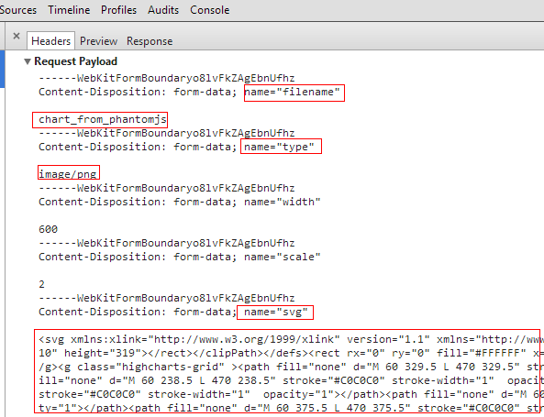Open the Console panel tab
This screenshot has height=417, width=544.
pos(209,10)
